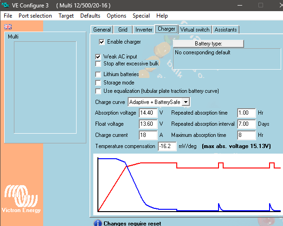The width and height of the screenshot is (283, 226).
Task: Click the Maximum absorption time field
Action: (246, 135)
